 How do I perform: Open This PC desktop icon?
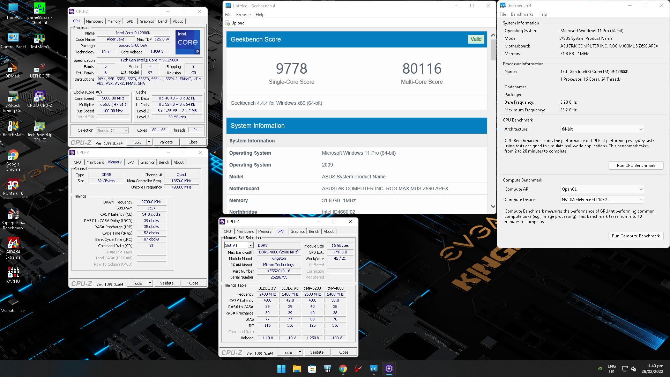coord(13,11)
